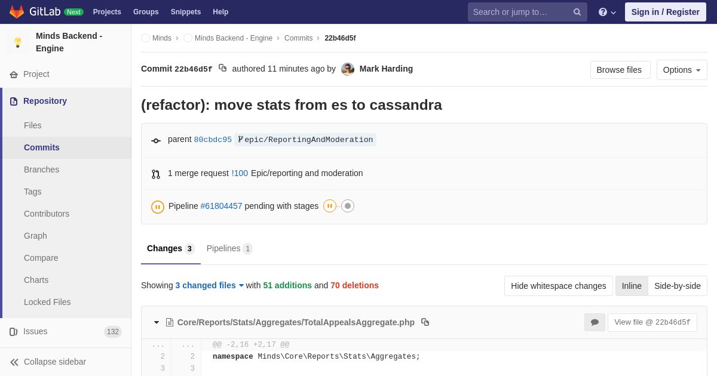The height and width of the screenshot is (376, 717).
Task: Open Branches in the repository sidebar
Action: point(41,169)
